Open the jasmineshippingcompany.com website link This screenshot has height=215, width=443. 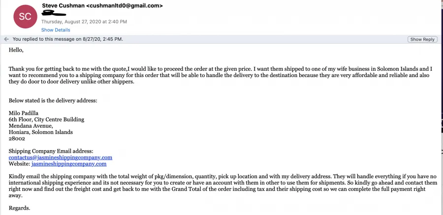tap(69, 164)
